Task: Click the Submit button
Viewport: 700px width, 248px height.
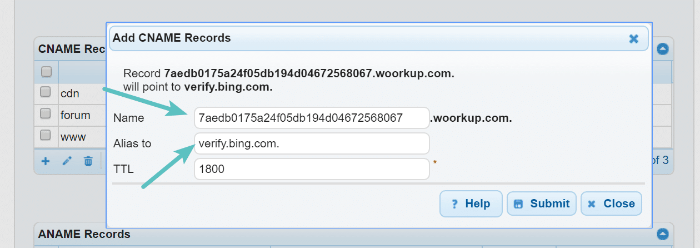Action: click(542, 204)
